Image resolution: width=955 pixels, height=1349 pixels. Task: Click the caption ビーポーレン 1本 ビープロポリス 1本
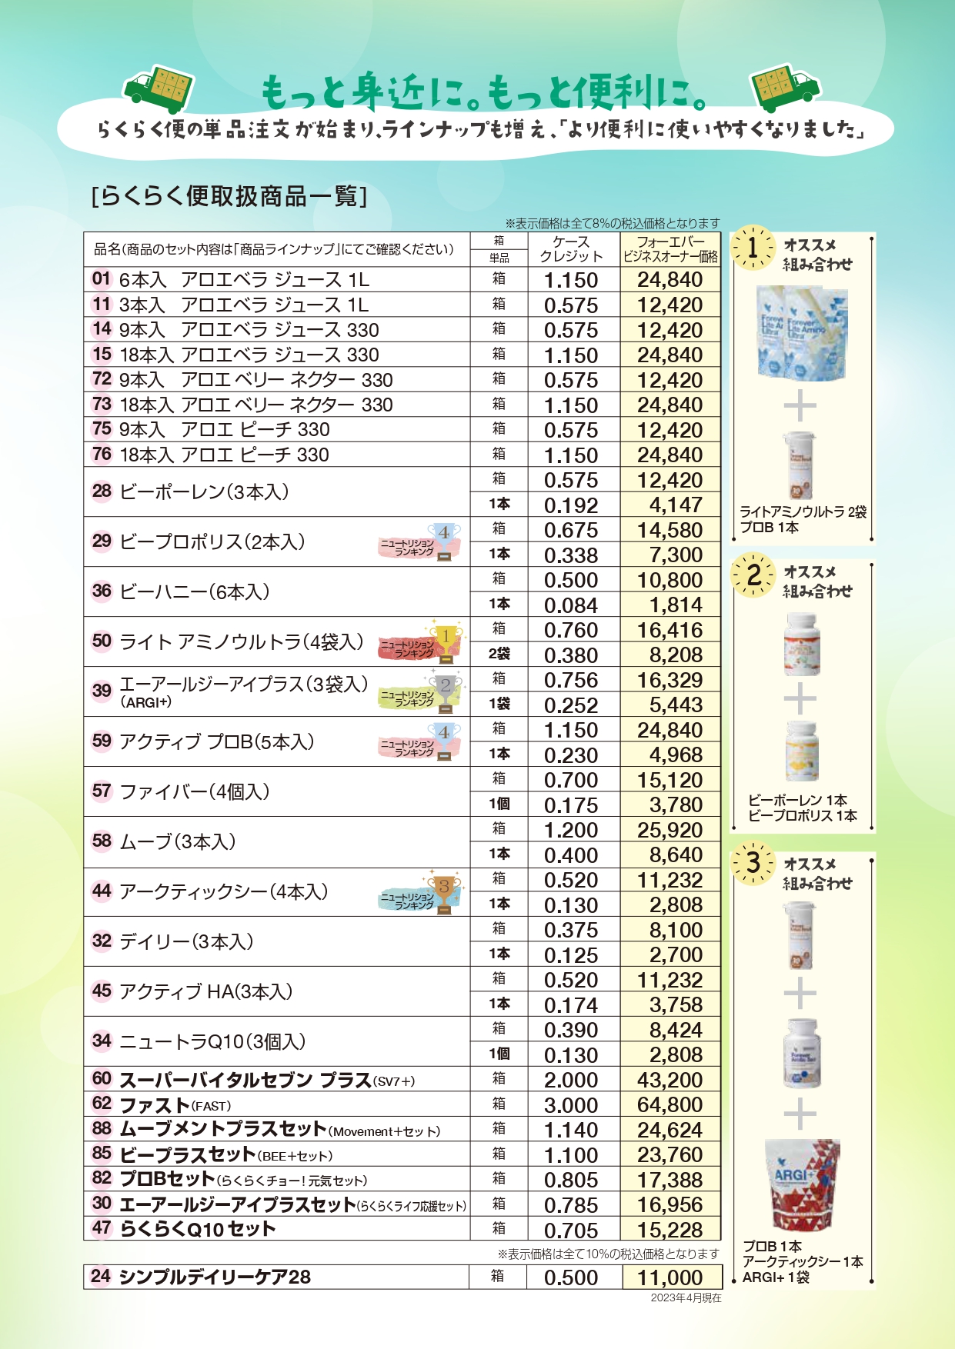coord(802,808)
